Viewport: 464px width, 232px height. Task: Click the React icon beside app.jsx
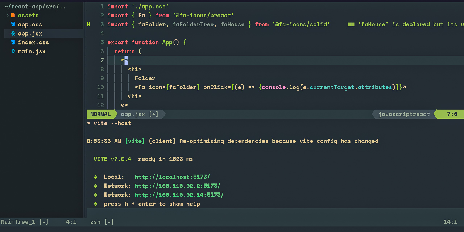13,33
